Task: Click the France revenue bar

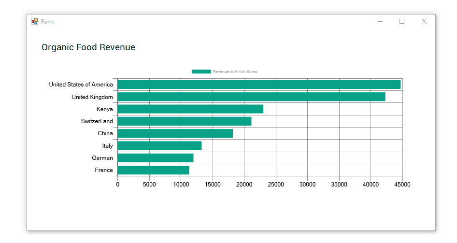Action: [153, 170]
